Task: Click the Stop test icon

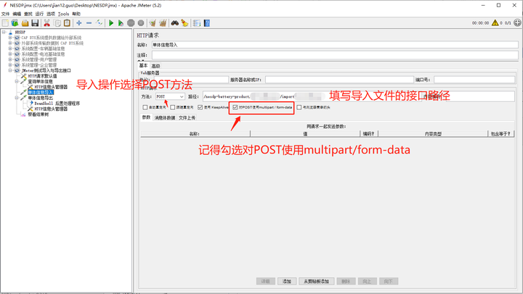Action: [x=131, y=23]
